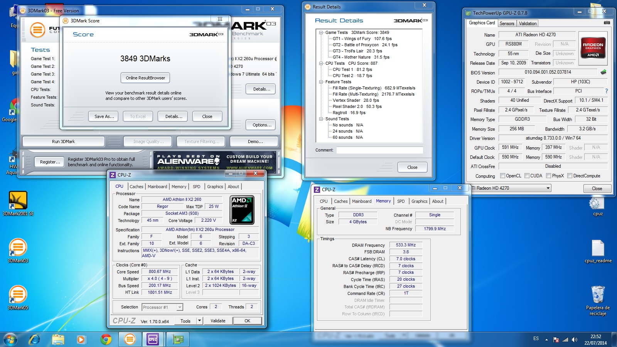Enable OpenCL checkbox in GPU-Z
The width and height of the screenshot is (617, 347).
pos(502,176)
